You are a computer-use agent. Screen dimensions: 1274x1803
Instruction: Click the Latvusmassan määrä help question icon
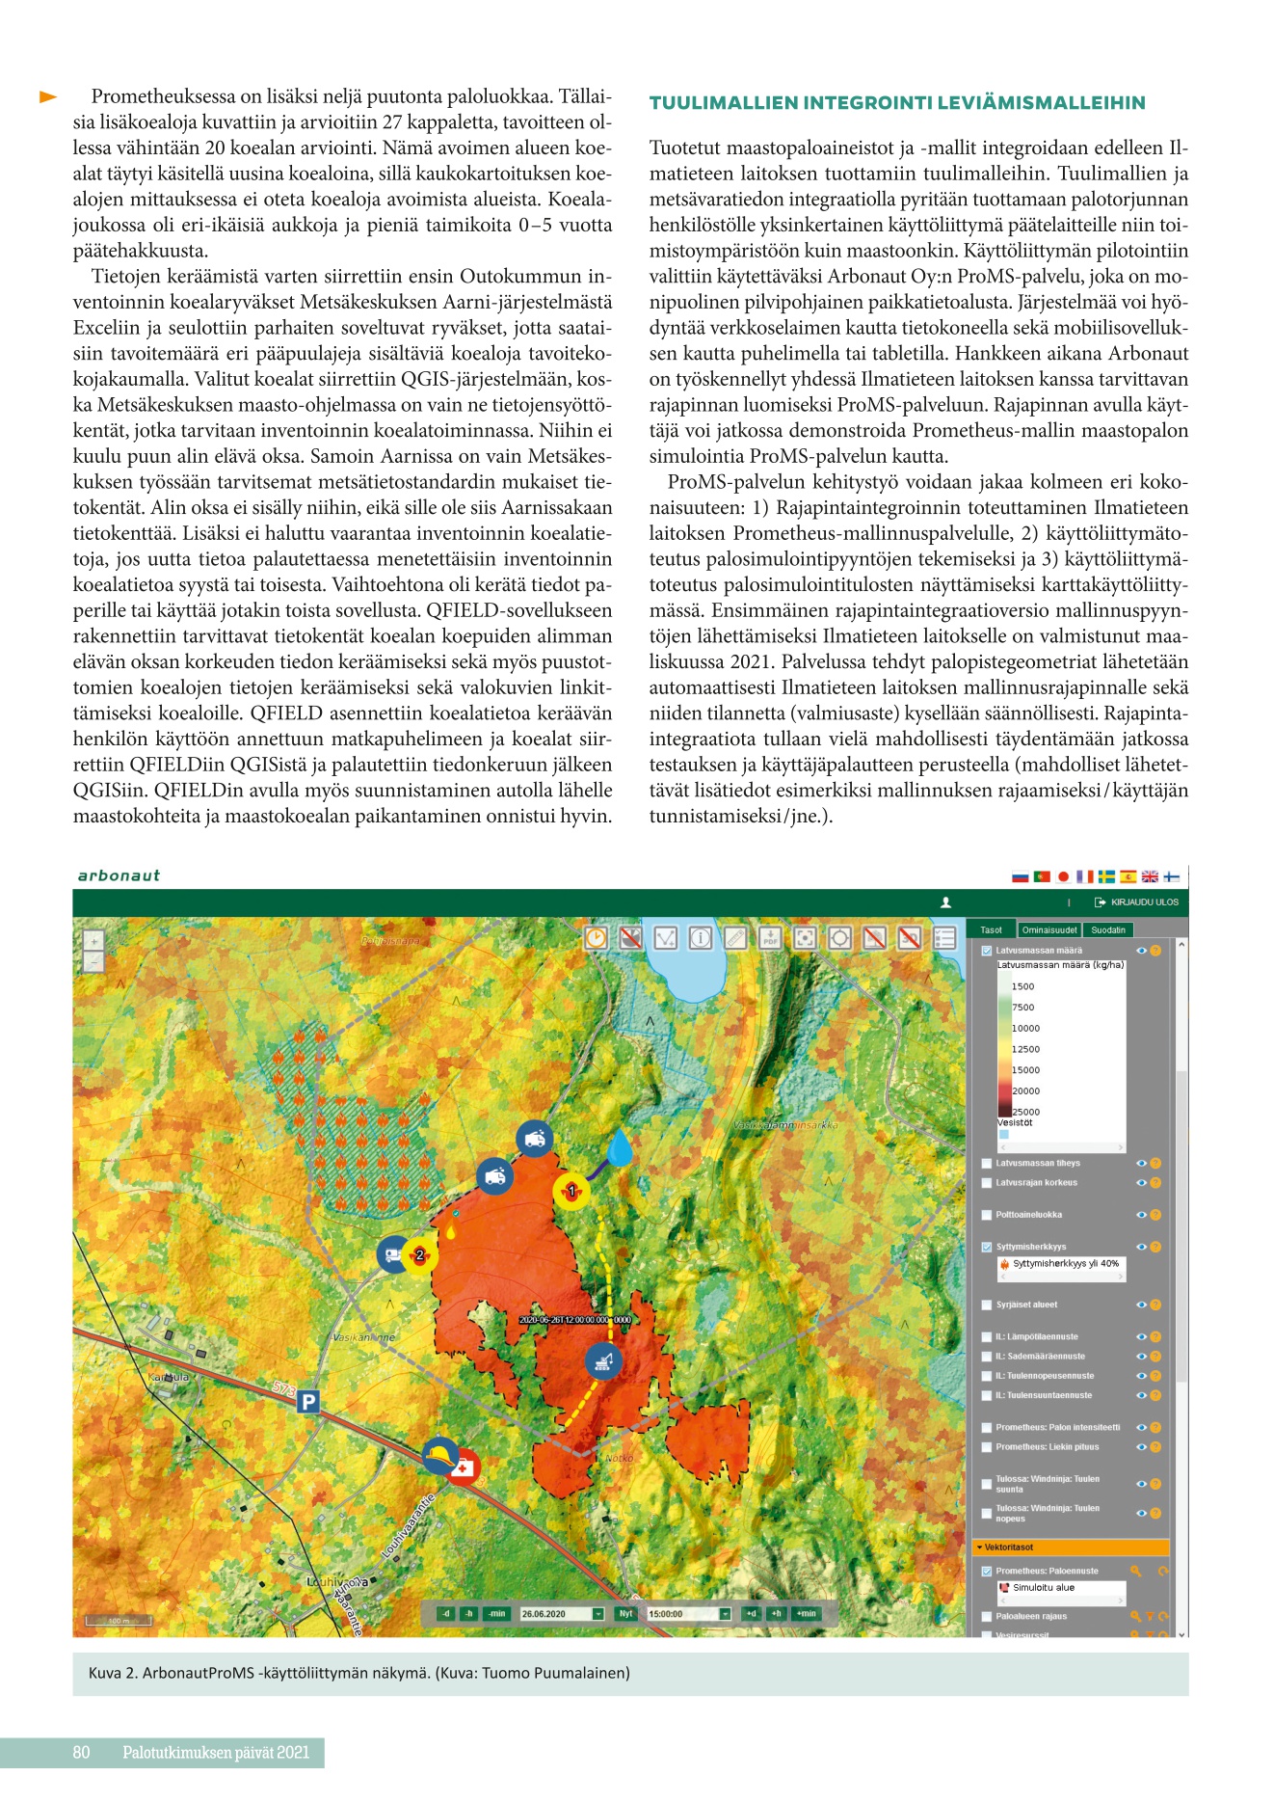(x=1155, y=951)
